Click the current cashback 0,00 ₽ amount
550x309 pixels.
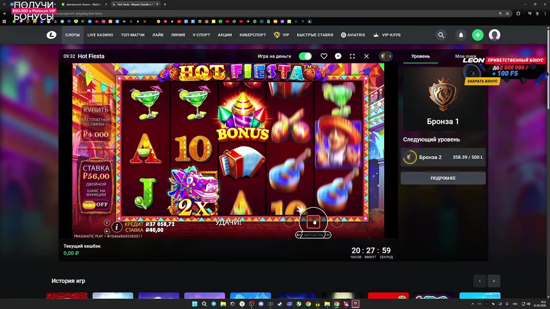tap(71, 253)
